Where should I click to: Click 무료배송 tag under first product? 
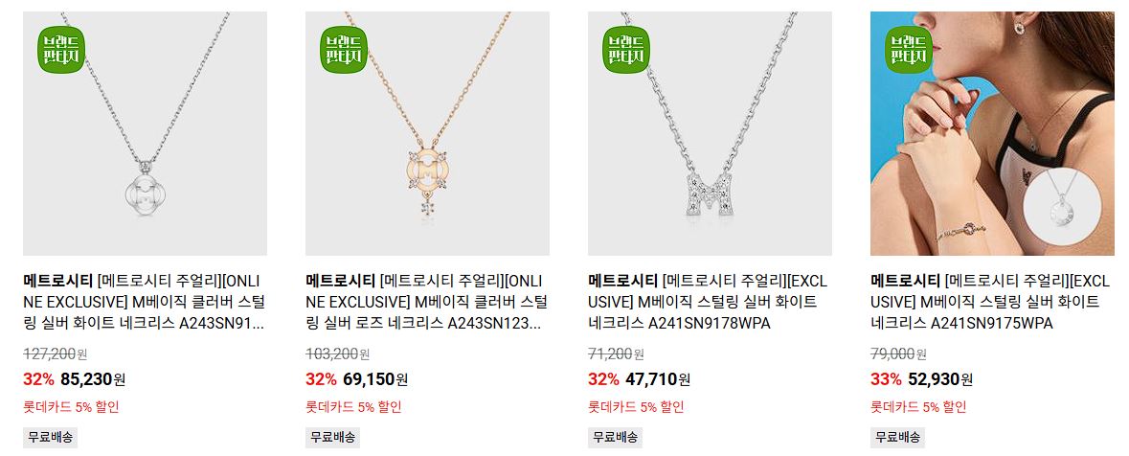click(51, 437)
